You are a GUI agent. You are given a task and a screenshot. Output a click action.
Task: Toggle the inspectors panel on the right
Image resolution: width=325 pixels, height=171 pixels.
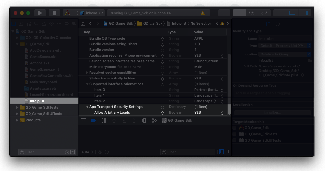304,13
